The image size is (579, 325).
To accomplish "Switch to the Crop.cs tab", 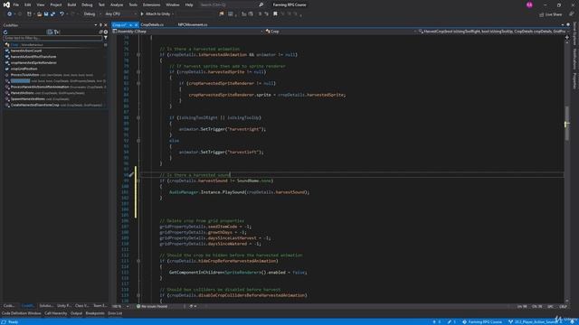I will [119, 24].
